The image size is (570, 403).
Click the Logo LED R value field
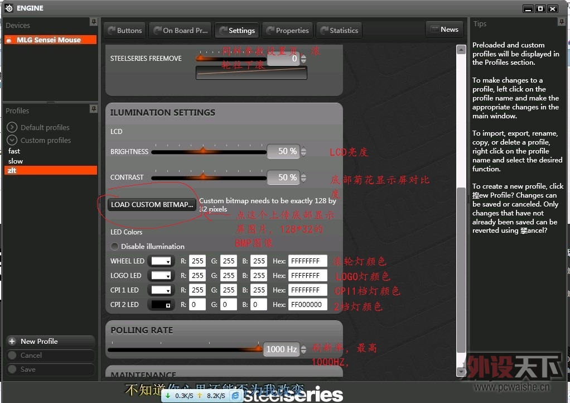(197, 275)
